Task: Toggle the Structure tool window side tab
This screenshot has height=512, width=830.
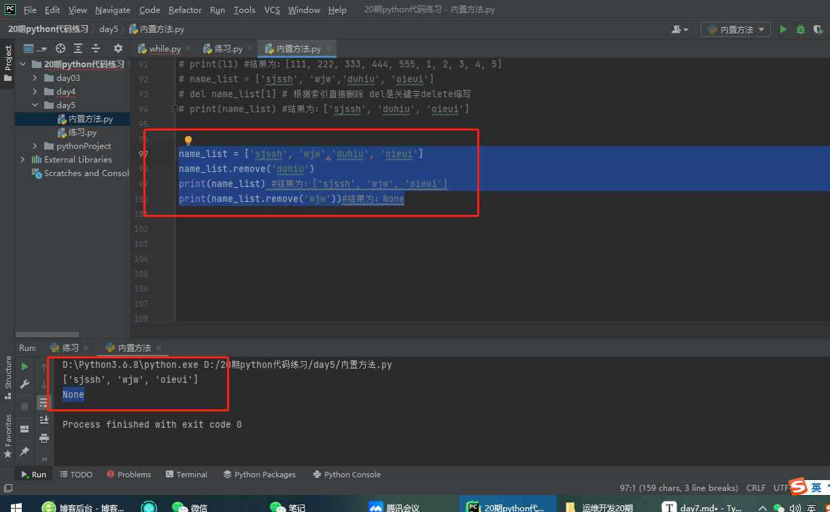Action: 7,377
